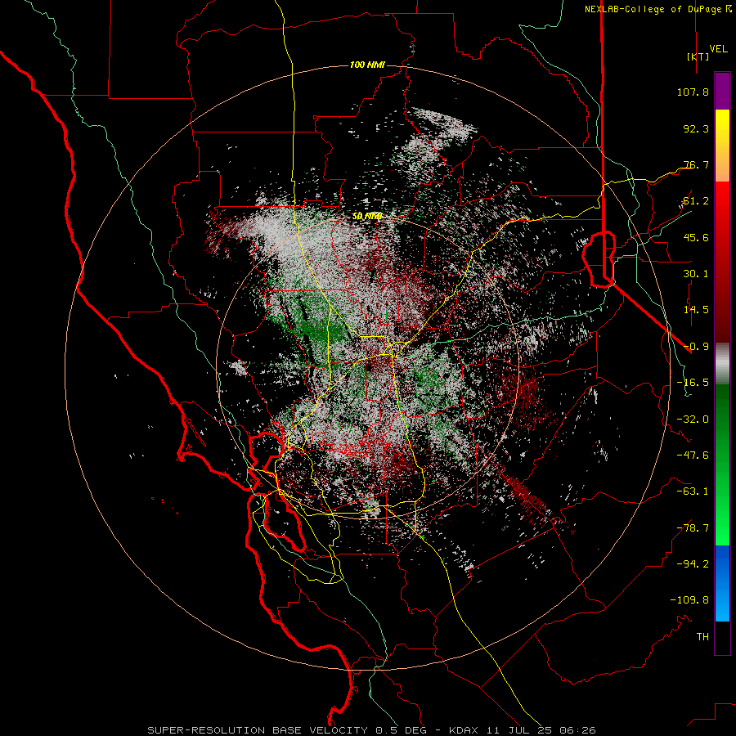Click the 50 NMI range ring label
736x736 pixels.
367,217
